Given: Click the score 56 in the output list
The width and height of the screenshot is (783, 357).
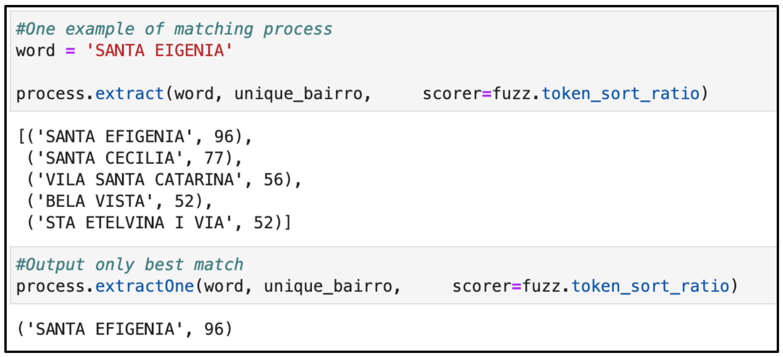Looking at the screenshot, I should coord(273,180).
